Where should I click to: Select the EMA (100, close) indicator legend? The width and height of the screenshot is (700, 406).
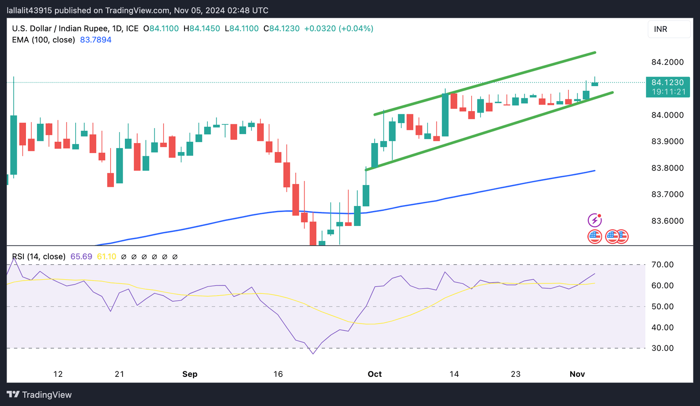pos(43,40)
